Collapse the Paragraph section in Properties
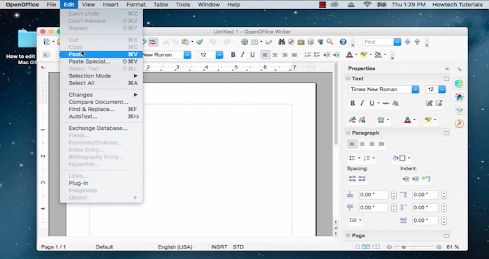The height and width of the screenshot is (259, 489). (348, 133)
